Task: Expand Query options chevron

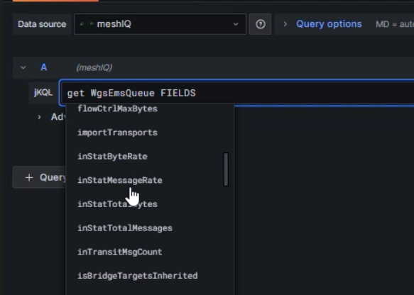Action: coord(285,24)
